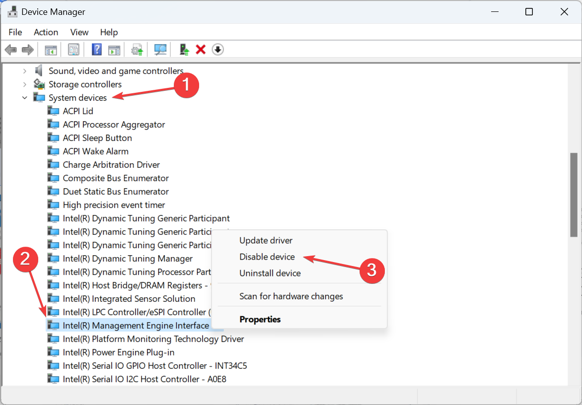Click the Sound, video and game controllers speaker icon

39,70
